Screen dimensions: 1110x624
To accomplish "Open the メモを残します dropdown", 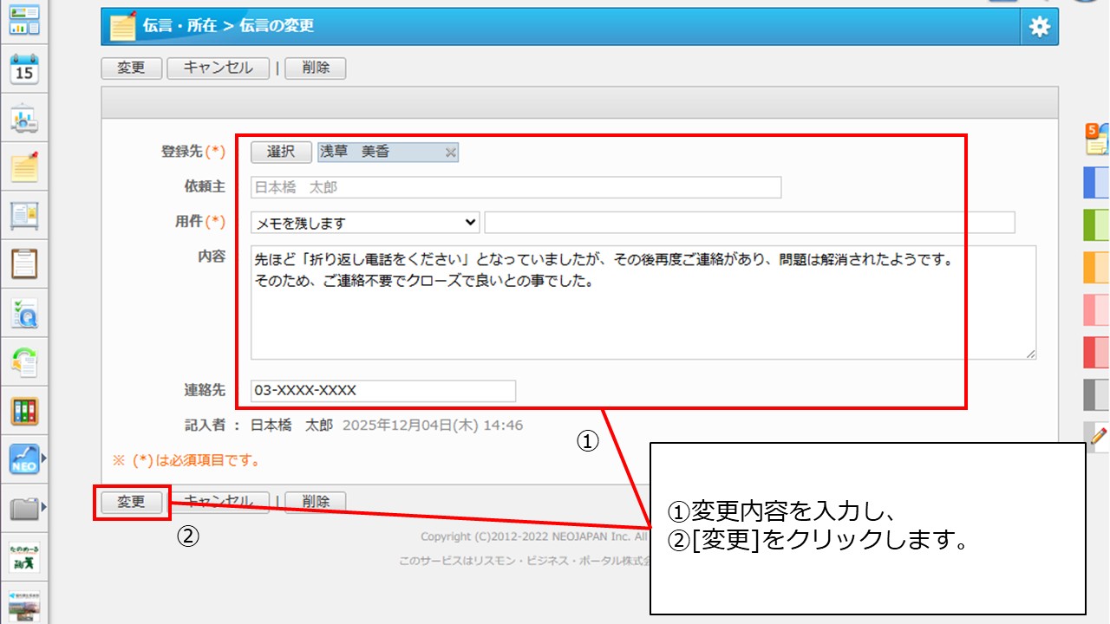I will 365,223.
